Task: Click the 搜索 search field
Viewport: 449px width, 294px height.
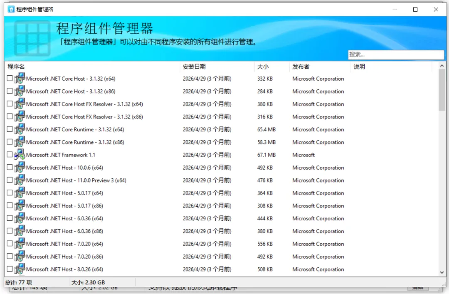Action: 396,54
